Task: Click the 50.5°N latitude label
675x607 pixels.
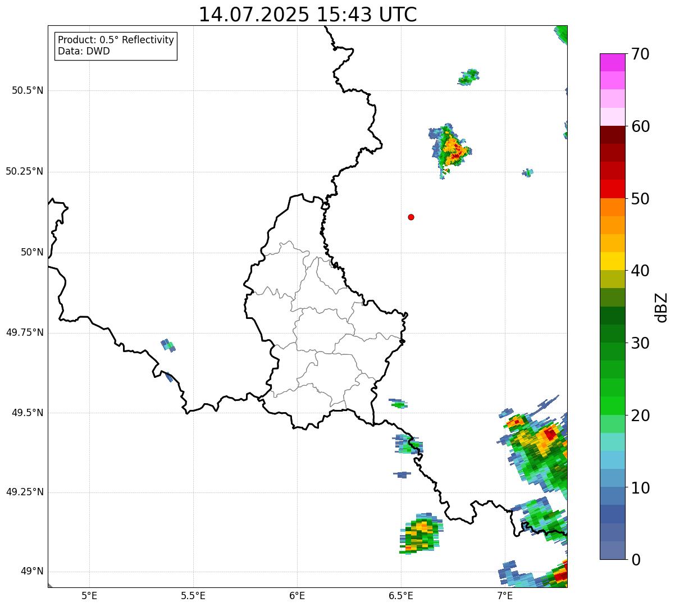Action: (28, 91)
